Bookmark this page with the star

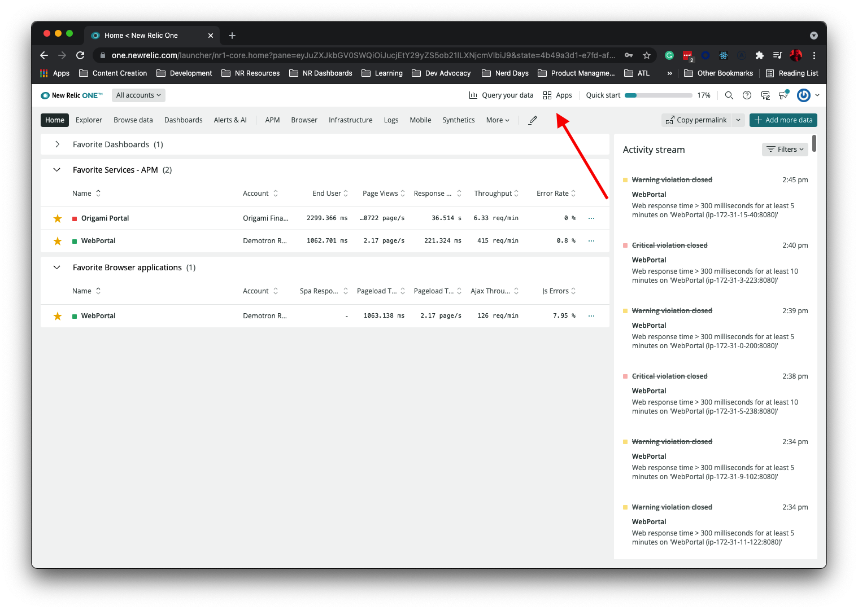pyautogui.click(x=647, y=55)
